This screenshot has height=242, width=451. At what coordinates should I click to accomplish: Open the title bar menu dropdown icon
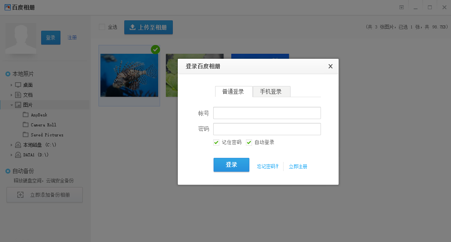point(401,7)
